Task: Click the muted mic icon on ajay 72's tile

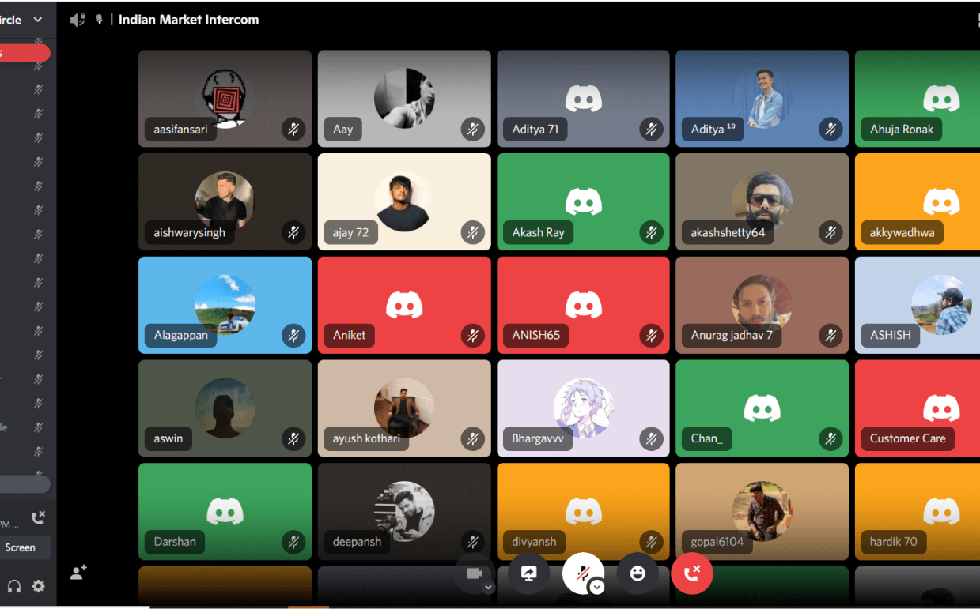Action: click(472, 232)
